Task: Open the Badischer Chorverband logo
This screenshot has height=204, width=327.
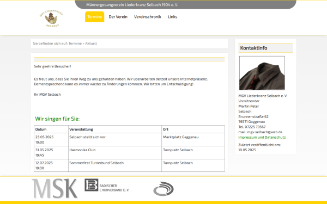Action: [107, 186]
